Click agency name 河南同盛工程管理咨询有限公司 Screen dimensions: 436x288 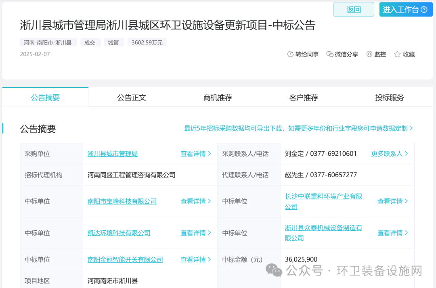click(132, 175)
